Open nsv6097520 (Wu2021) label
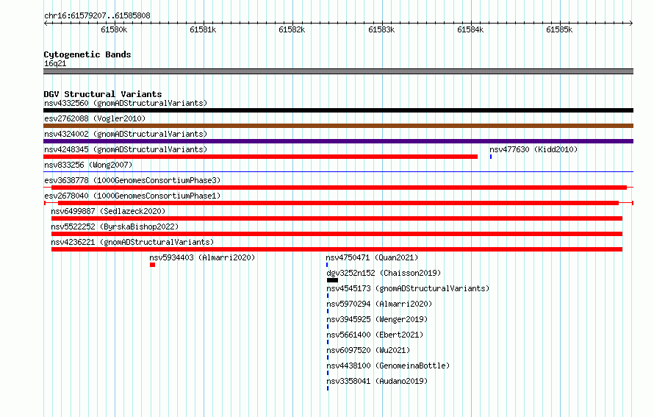Screen dimensions: 654x417 coord(368,350)
